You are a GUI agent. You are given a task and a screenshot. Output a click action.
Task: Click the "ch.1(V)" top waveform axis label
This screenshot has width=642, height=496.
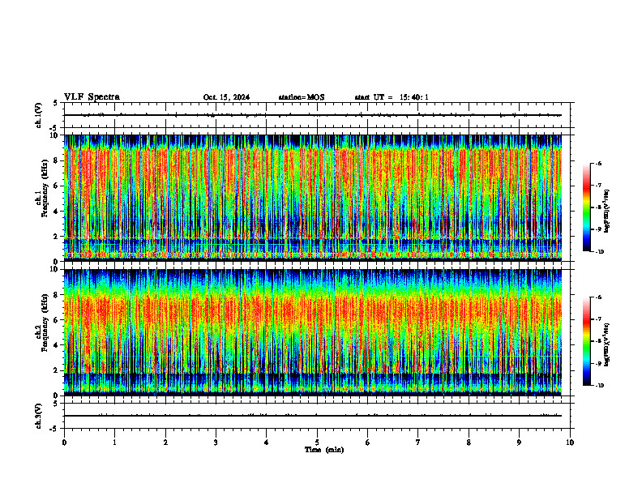(39, 115)
